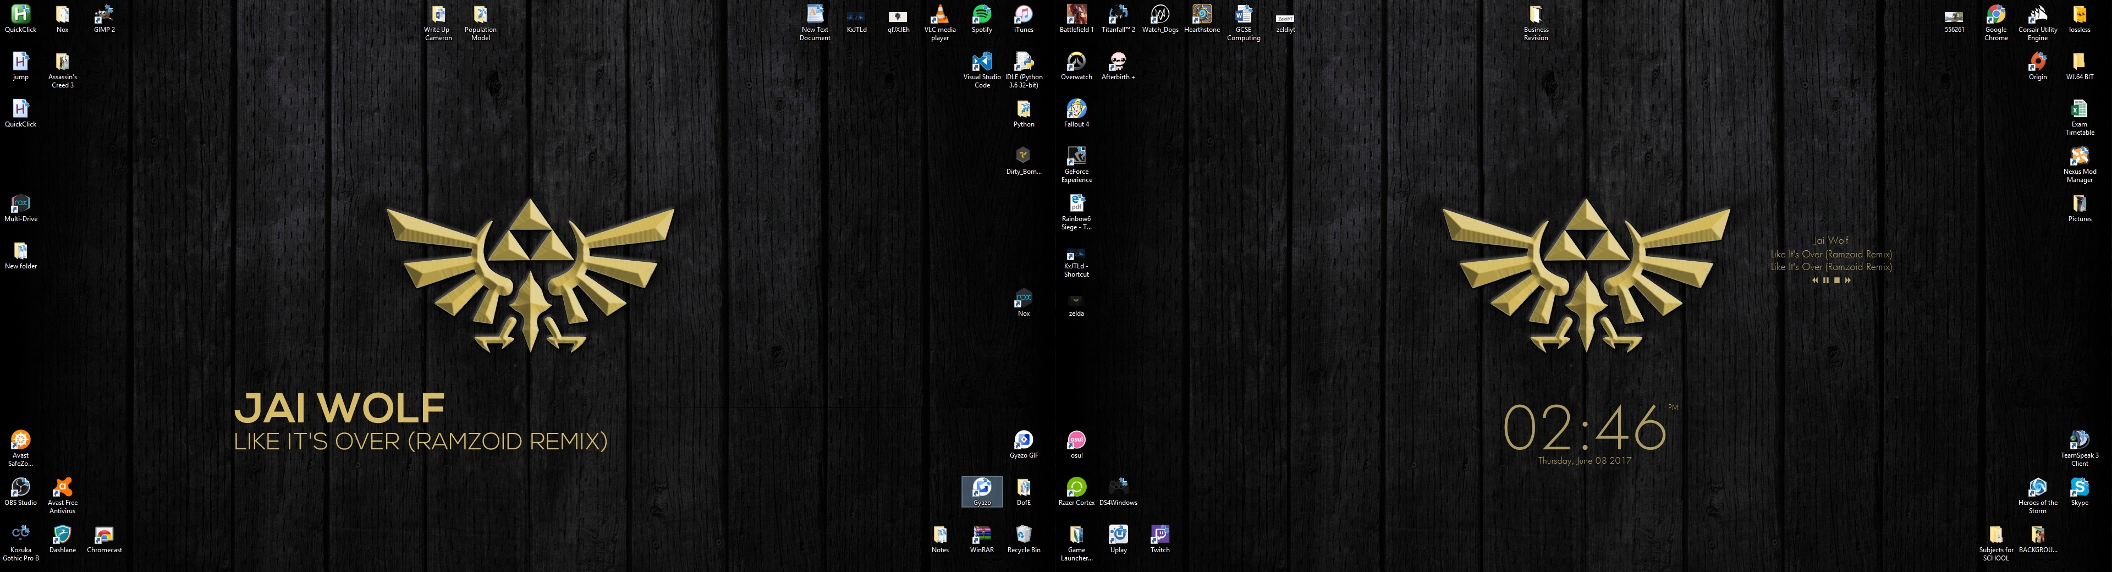
Task: Open the Chromecast desktop icon
Action: pyautogui.click(x=104, y=540)
